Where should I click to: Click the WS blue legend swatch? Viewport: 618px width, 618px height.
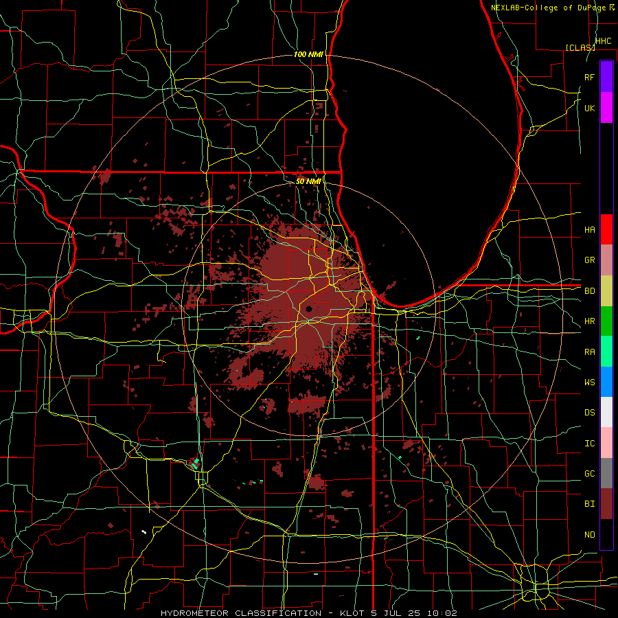606,382
